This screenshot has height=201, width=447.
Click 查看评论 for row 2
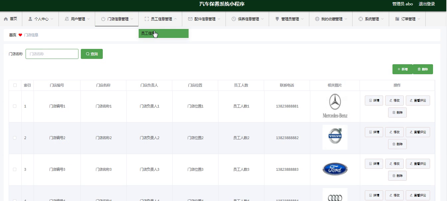tap(418, 132)
